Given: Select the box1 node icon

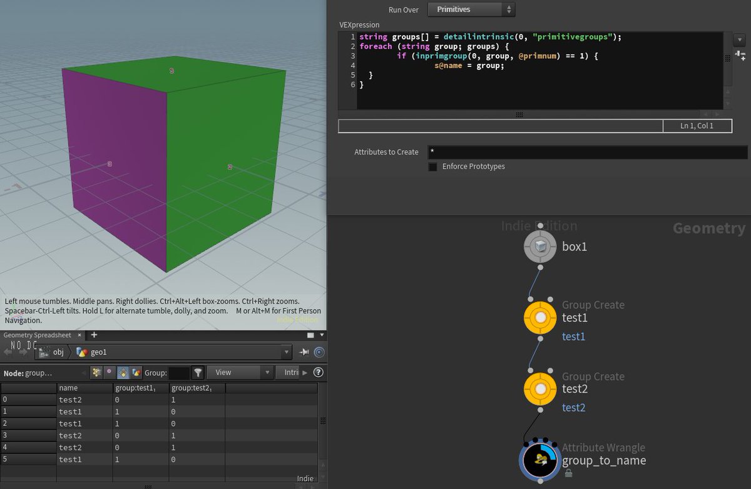Looking at the screenshot, I should [540, 247].
